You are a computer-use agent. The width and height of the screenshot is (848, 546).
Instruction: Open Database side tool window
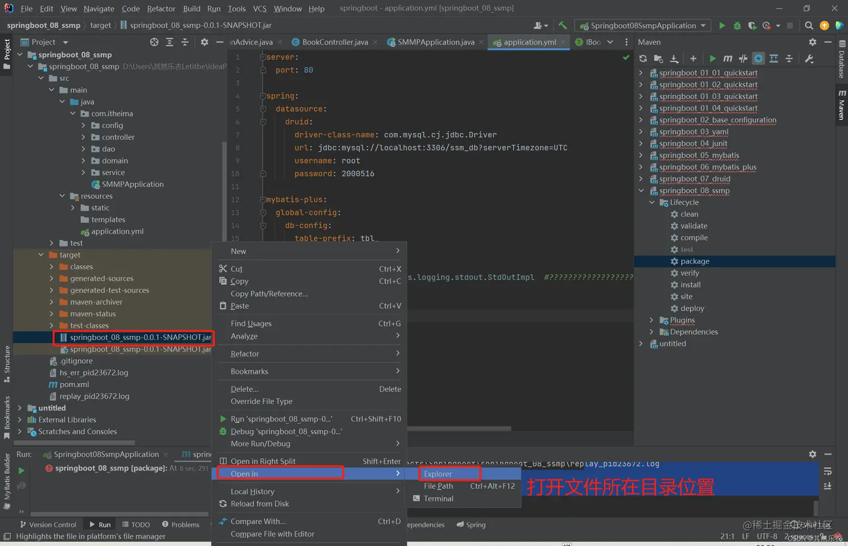click(x=842, y=59)
